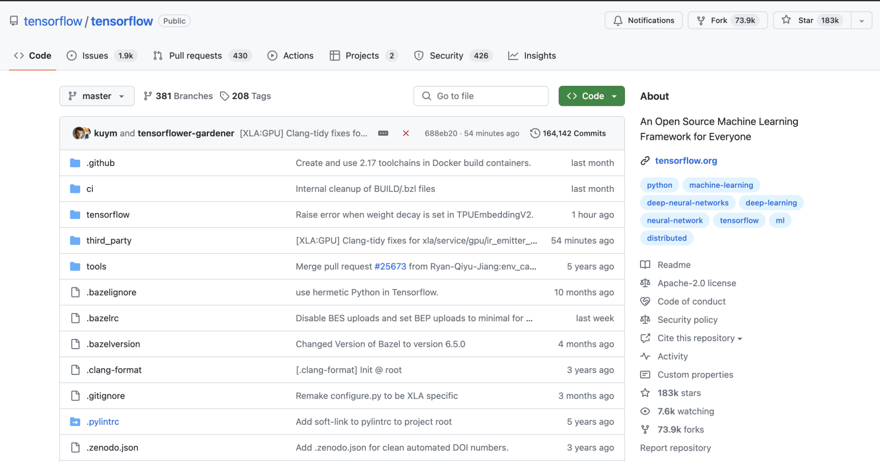
Task: Click the search magnifier in Go to file
Action: tap(427, 96)
